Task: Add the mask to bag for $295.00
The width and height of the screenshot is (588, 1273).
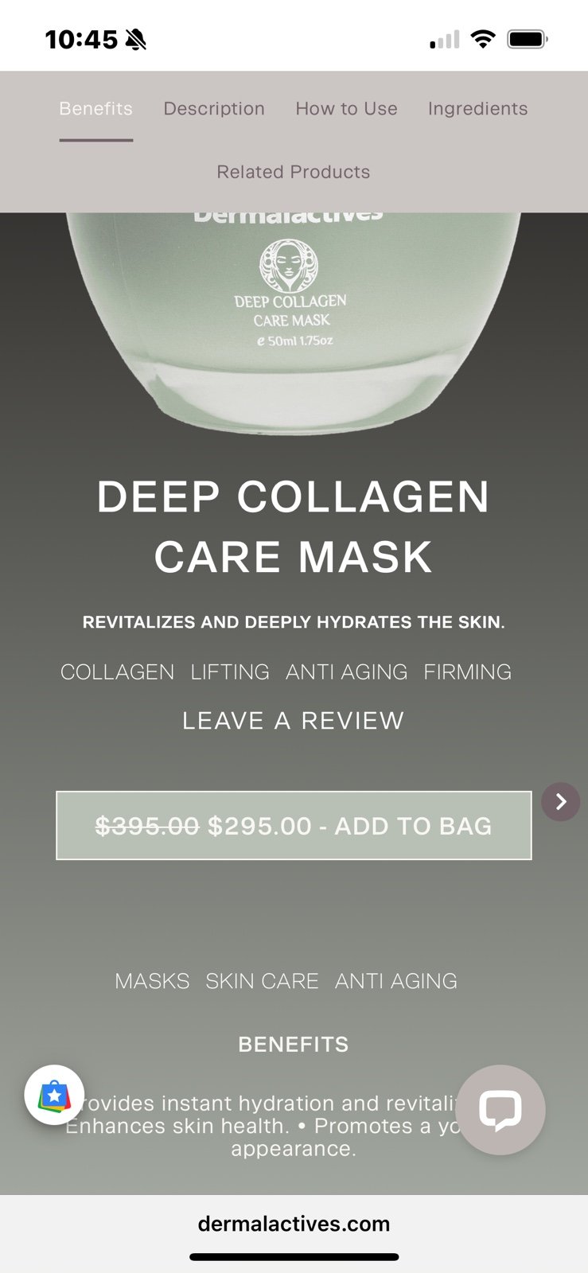Action: pyautogui.click(x=294, y=825)
